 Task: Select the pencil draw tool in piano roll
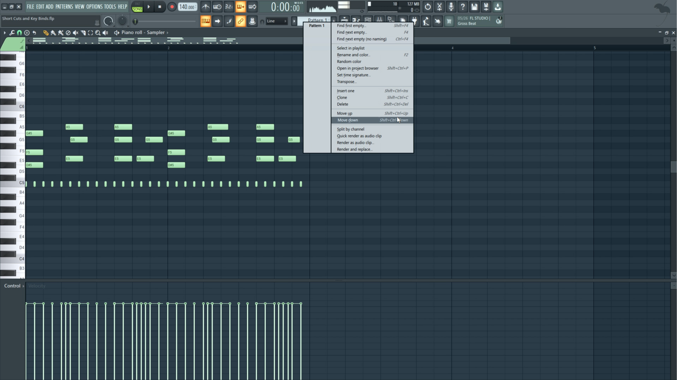click(x=46, y=32)
